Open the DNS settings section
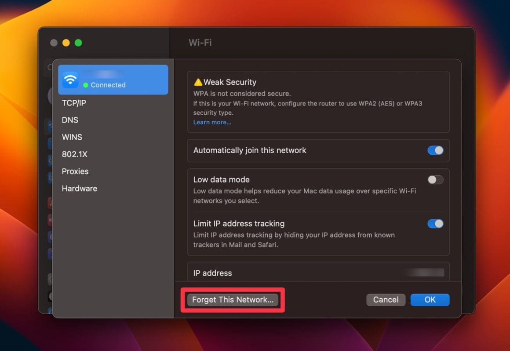 point(69,120)
